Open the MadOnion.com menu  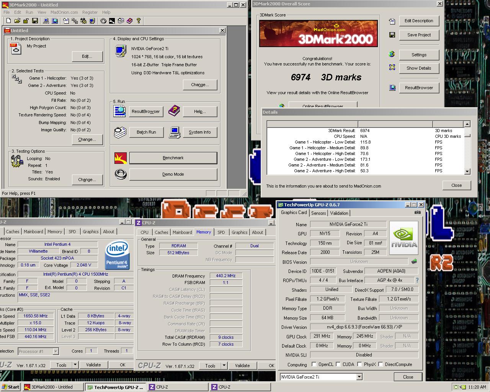tap(64, 12)
